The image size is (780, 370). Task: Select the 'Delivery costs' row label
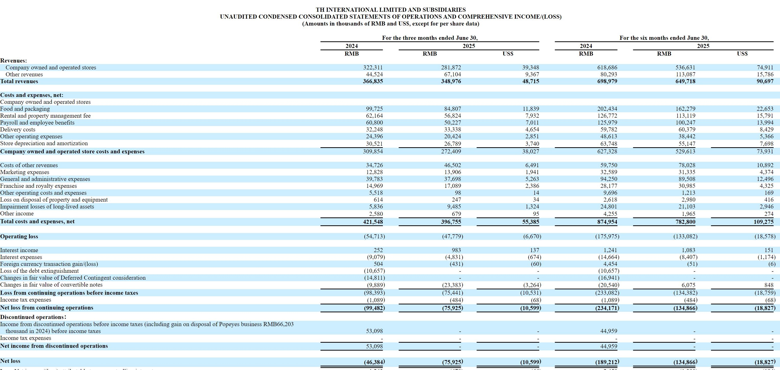point(18,130)
